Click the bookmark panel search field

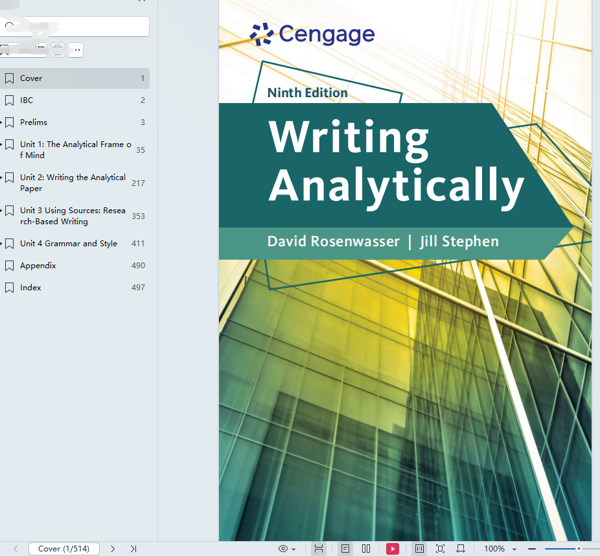75,27
